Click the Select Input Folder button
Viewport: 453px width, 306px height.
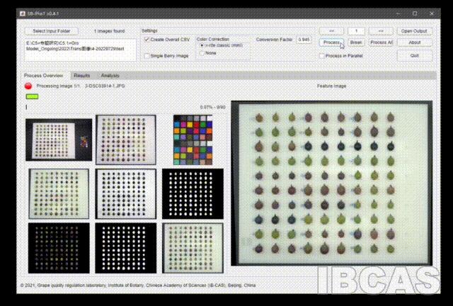52,31
